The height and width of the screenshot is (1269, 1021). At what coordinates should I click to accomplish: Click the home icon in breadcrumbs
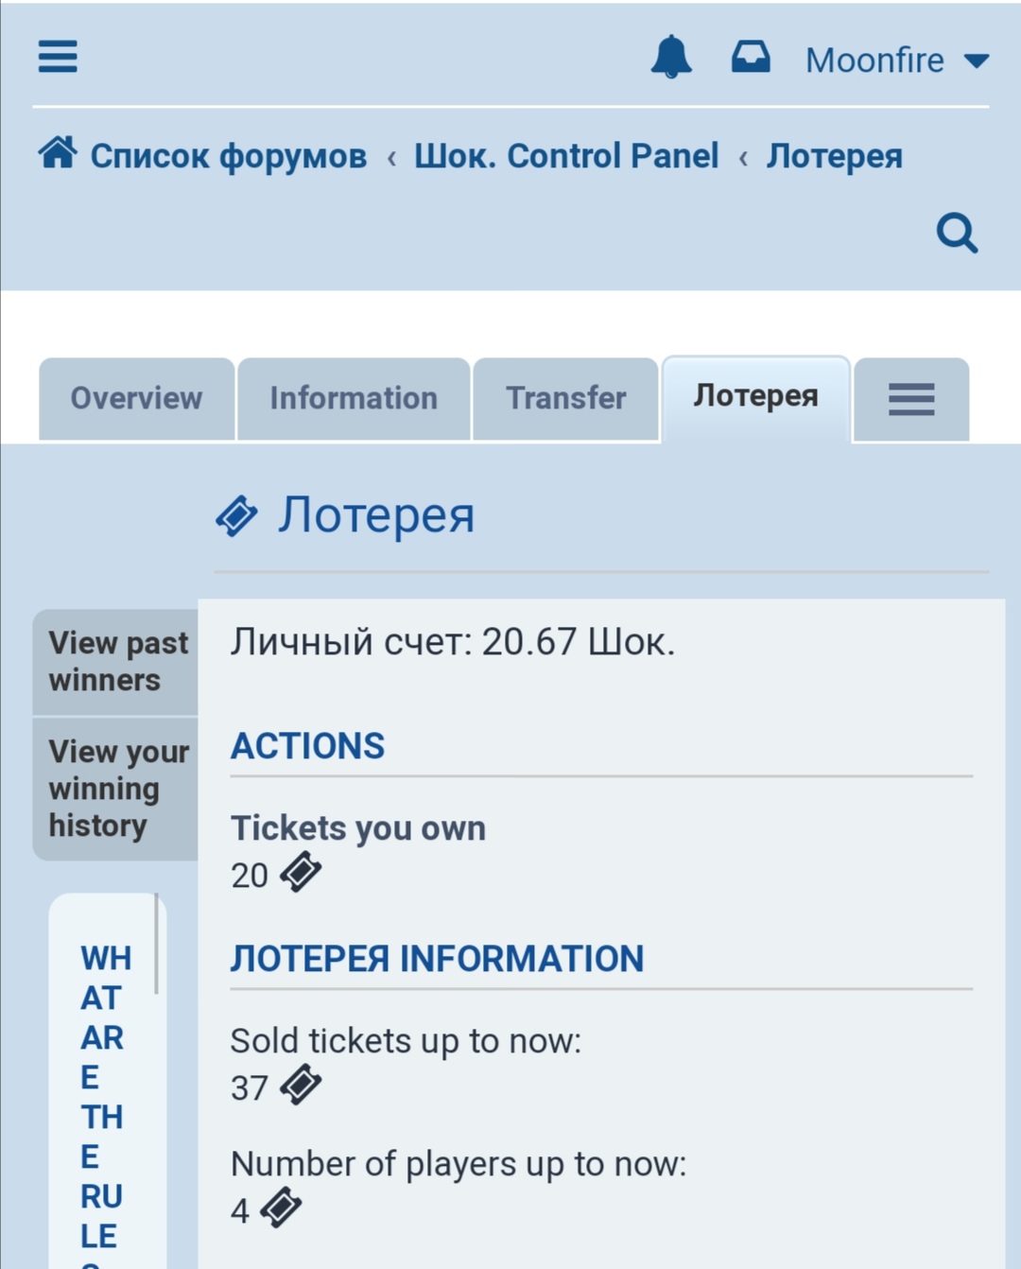pyautogui.click(x=58, y=153)
